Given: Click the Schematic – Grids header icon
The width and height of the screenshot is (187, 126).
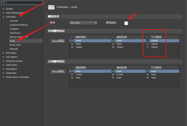Looking at the screenshot, I should [51, 7].
